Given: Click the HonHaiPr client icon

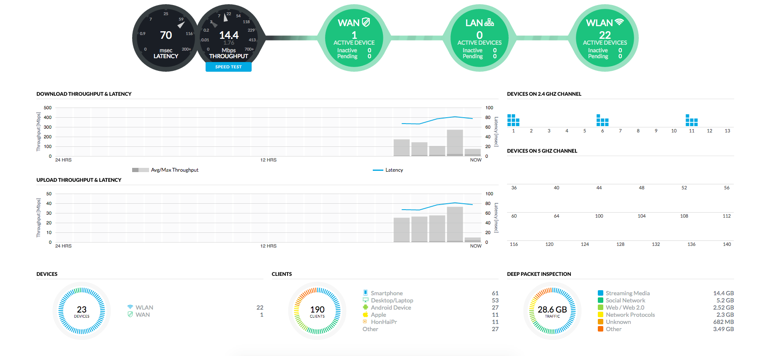Looking at the screenshot, I should pyautogui.click(x=365, y=321).
